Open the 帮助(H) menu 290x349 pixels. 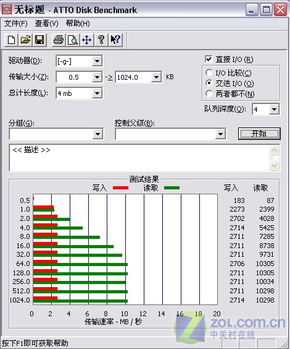tap(78, 24)
